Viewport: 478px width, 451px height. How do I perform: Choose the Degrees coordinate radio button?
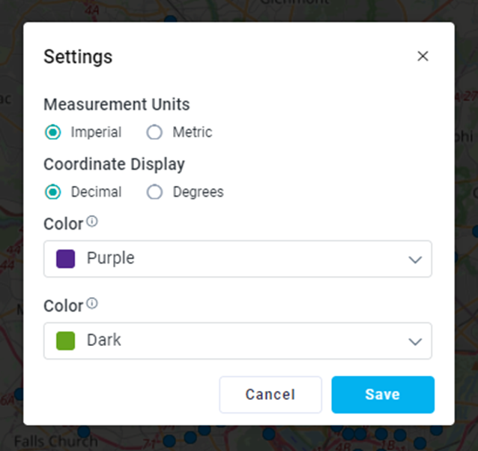(x=154, y=192)
